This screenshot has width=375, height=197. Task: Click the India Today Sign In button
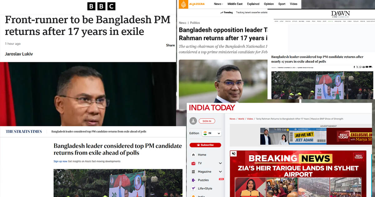pyautogui.click(x=207, y=121)
